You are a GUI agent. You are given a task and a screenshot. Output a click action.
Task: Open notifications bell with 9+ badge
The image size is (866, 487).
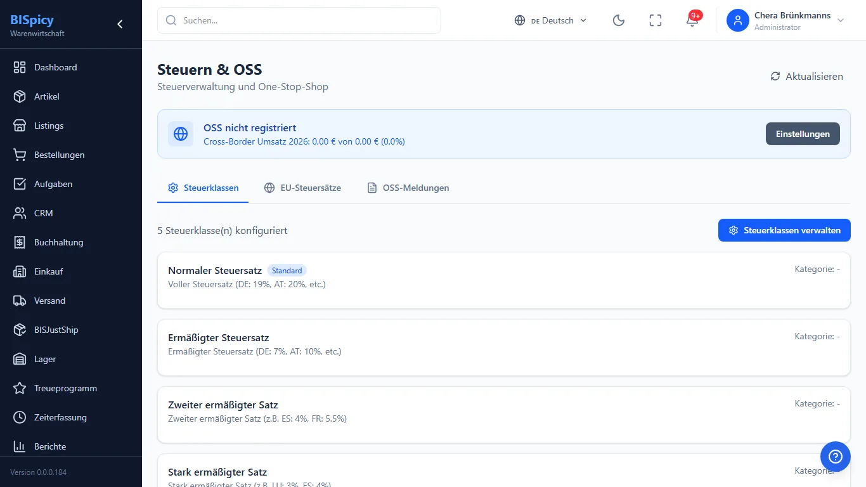692,20
